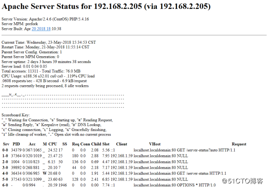This screenshot has width=267, height=188.
Task: Click 'GET /server-status?auto HTTP/1.1' request
Action: coord(206,150)
